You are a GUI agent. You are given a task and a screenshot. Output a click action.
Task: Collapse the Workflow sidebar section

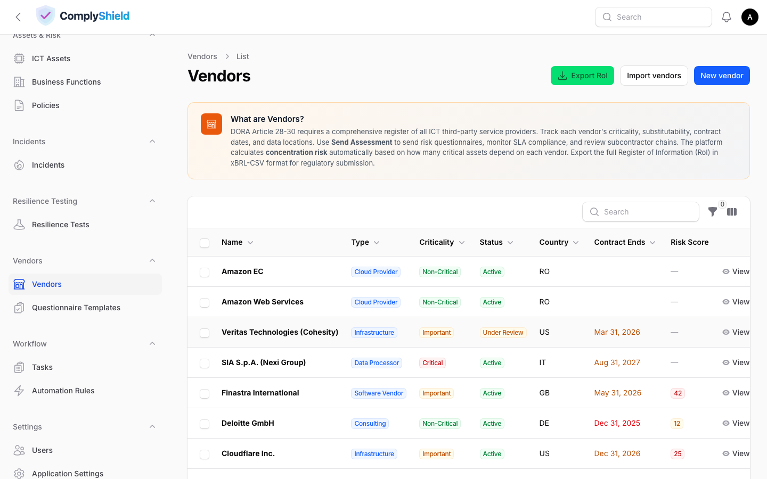point(152,344)
